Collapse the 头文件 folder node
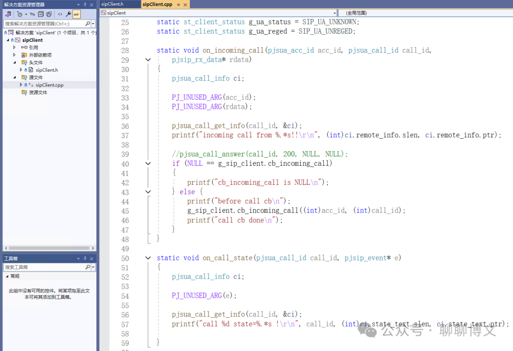 tap(14, 62)
